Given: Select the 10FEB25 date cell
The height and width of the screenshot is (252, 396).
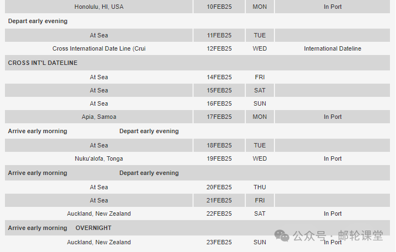Looking at the screenshot, I should pos(219,7).
